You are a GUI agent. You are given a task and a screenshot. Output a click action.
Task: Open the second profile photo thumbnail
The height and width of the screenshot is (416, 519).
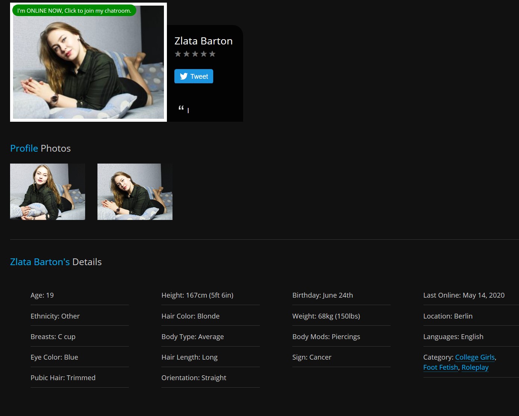click(x=135, y=192)
